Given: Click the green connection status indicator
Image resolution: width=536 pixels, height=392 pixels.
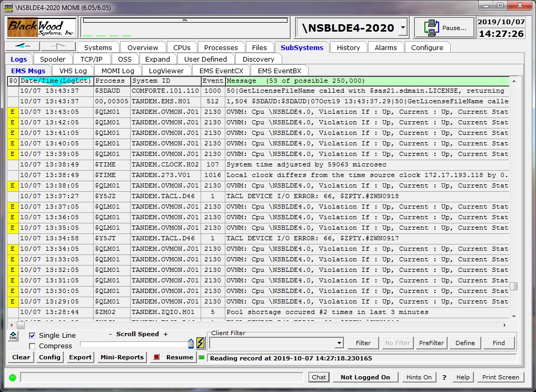Looking at the screenshot, I should [x=13, y=377].
